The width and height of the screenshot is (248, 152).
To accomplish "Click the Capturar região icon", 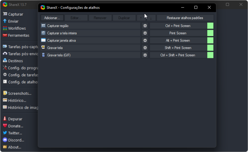I will (x=43, y=26).
